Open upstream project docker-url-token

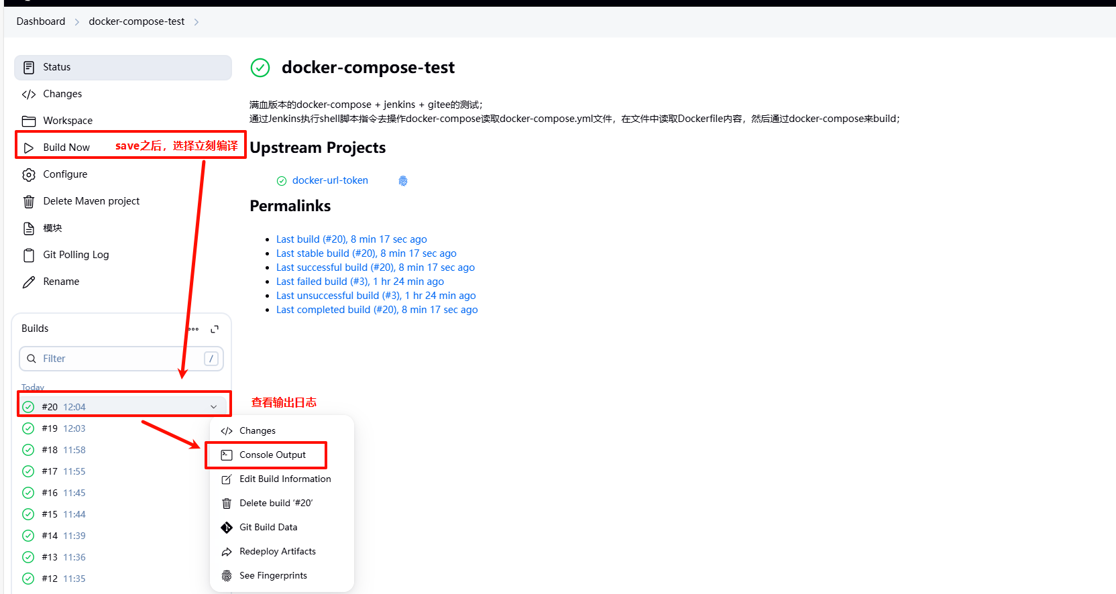[x=330, y=180]
